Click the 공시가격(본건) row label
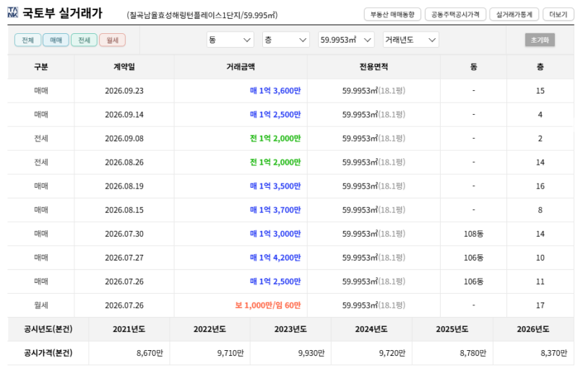 [48, 353]
